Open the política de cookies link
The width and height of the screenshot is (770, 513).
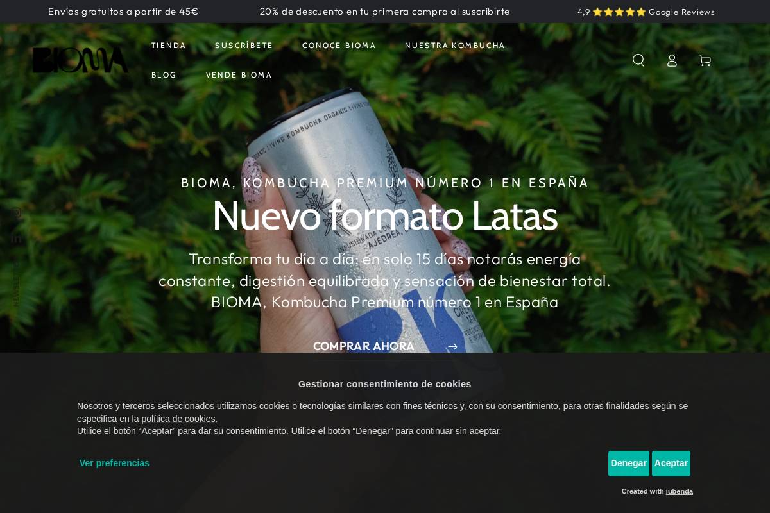click(x=178, y=419)
